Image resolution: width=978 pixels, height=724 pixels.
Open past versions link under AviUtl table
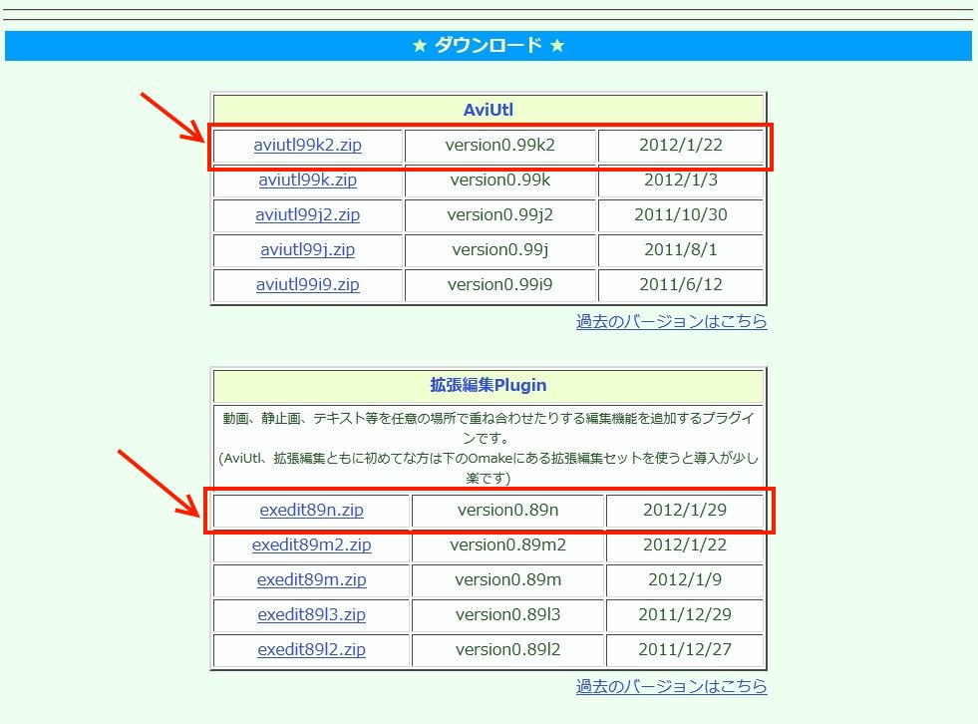(671, 321)
